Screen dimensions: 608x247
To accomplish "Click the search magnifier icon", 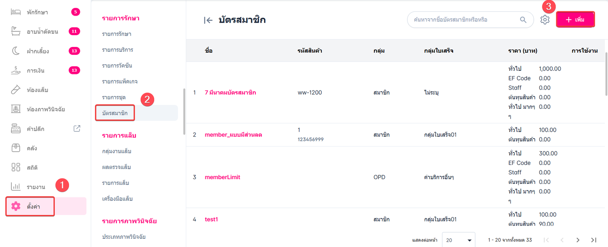I will coord(523,20).
